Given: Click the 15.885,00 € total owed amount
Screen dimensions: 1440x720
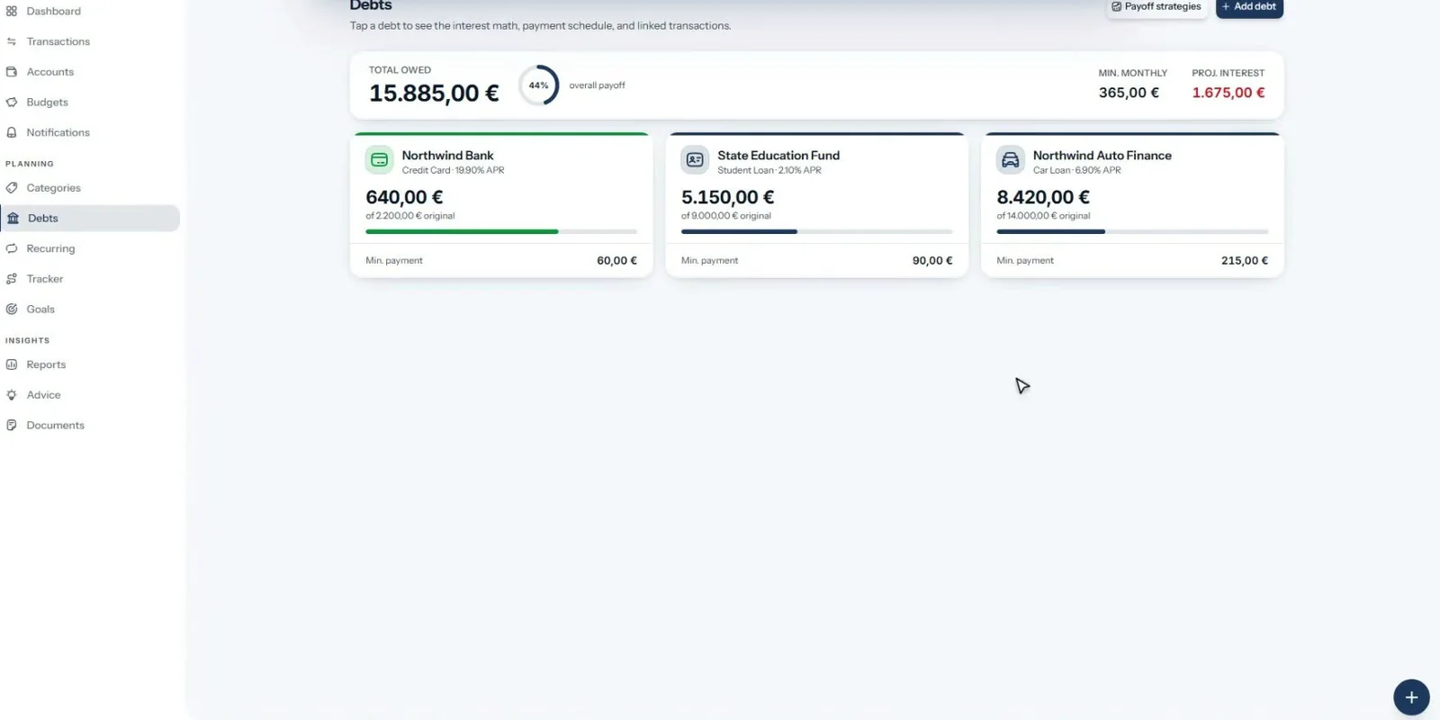Looking at the screenshot, I should (x=434, y=94).
